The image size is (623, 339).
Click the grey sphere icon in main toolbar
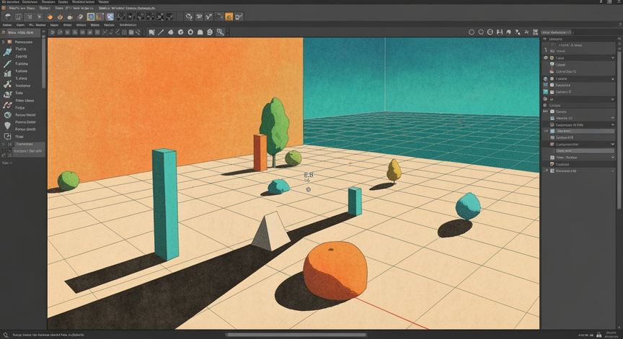pos(7,17)
